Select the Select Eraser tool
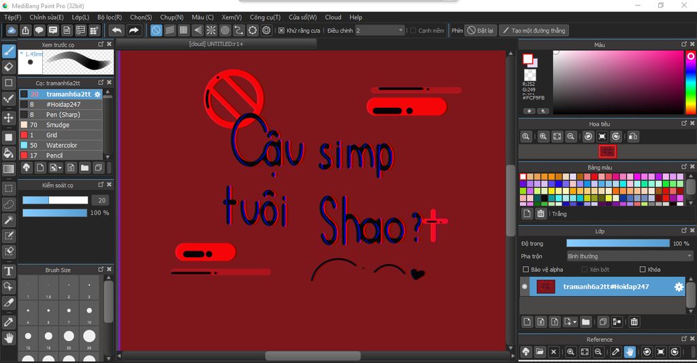 click(8, 251)
